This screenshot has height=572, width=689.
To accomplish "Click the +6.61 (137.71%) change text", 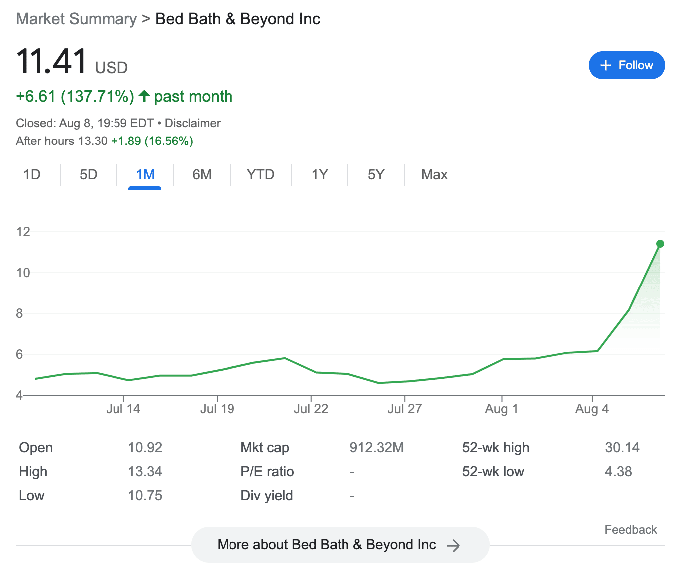I will coord(75,96).
